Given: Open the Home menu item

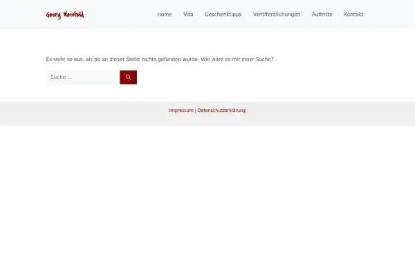Looking at the screenshot, I should pyautogui.click(x=165, y=15).
